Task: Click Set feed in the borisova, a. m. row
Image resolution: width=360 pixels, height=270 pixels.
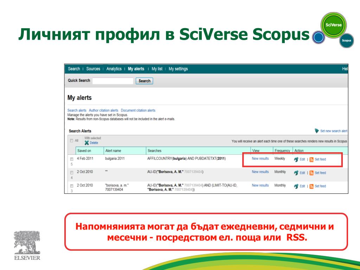Action: [x=320, y=186]
